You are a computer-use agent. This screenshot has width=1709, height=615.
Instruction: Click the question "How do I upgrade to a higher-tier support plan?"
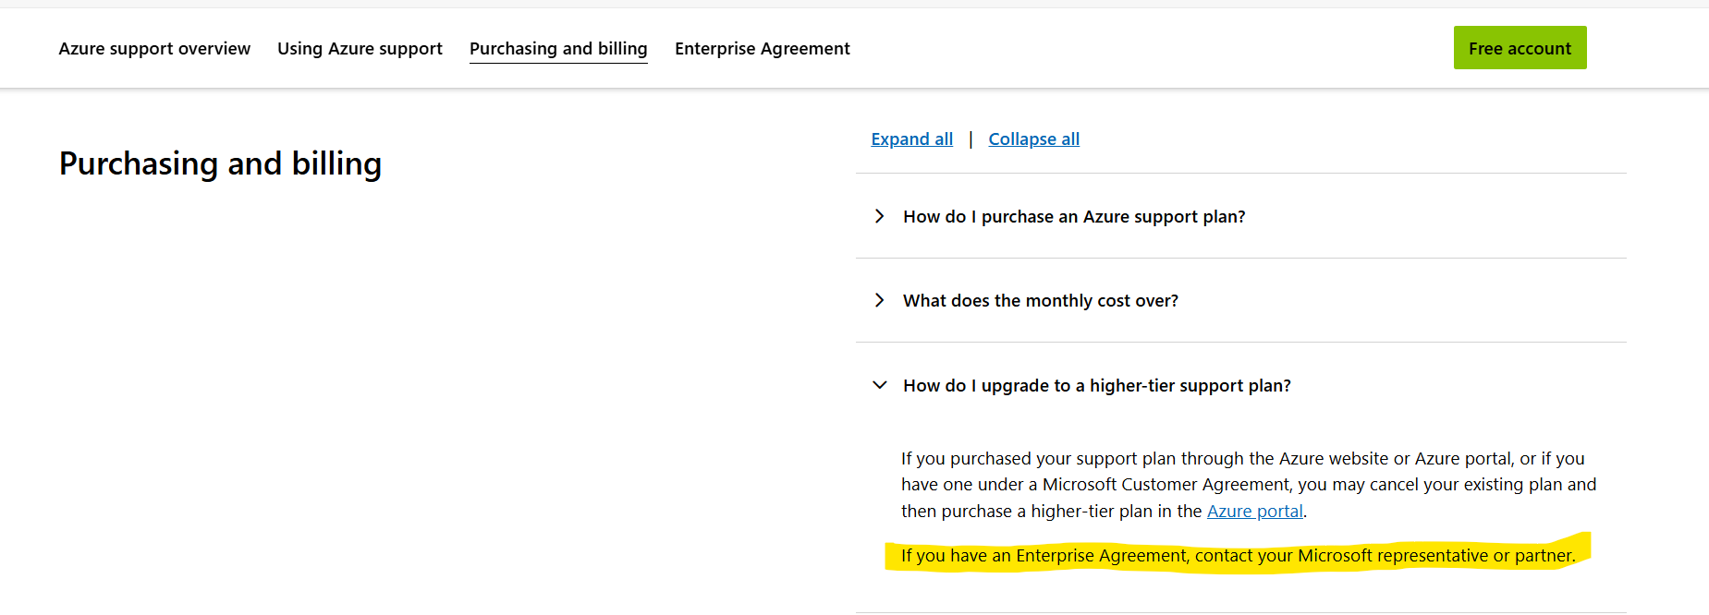pos(1096,385)
